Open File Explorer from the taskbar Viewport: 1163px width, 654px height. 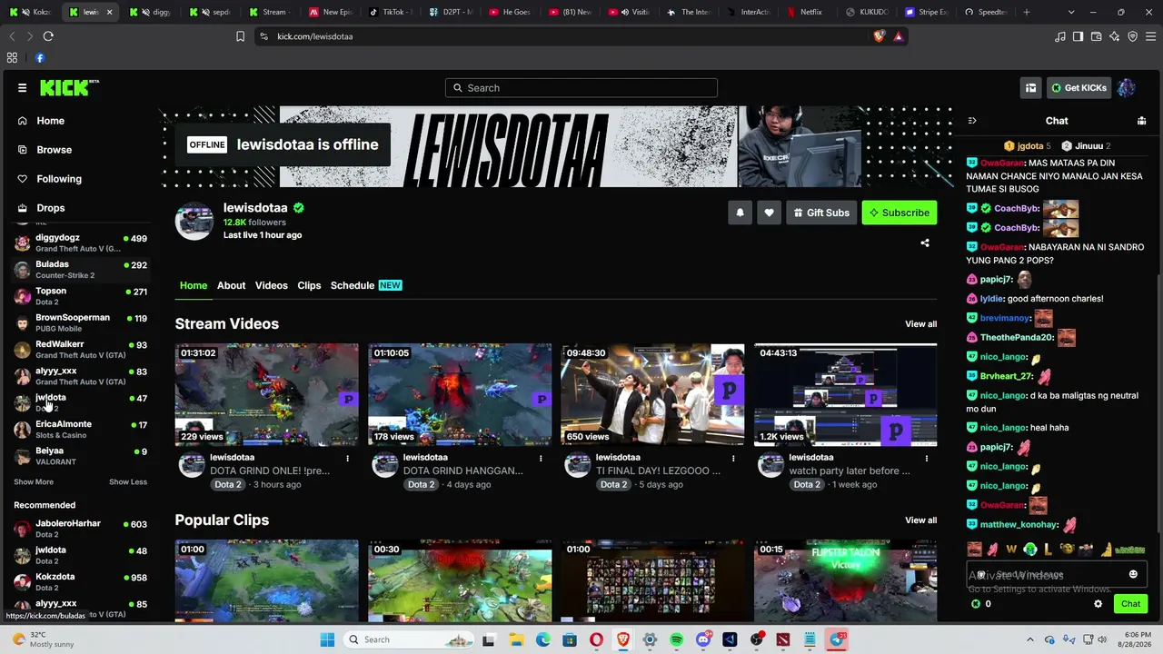point(516,639)
